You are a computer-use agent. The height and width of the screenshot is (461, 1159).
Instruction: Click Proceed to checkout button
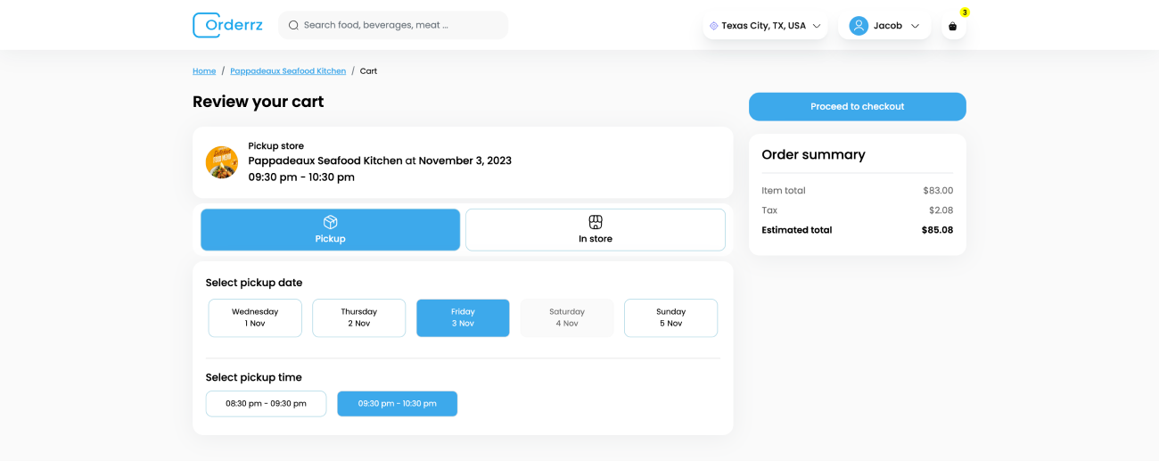click(857, 106)
